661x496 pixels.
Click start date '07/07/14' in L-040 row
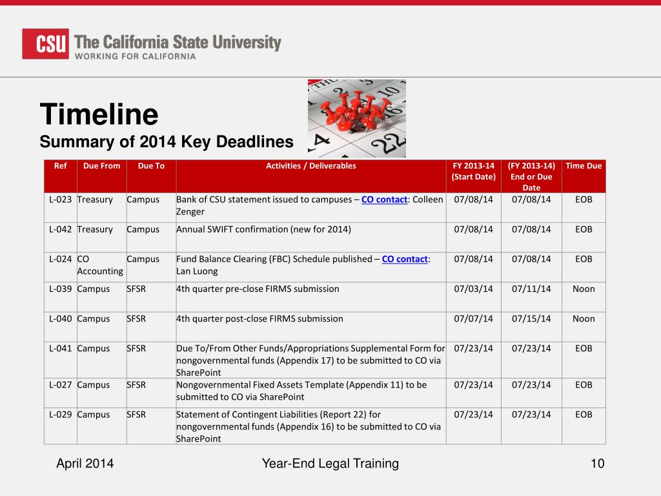(x=473, y=319)
